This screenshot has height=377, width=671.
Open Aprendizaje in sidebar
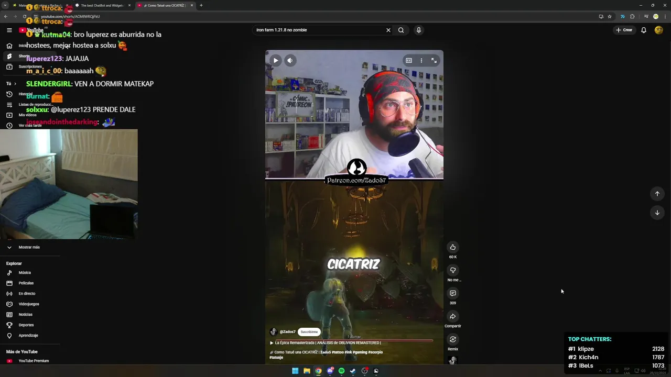(x=28, y=336)
